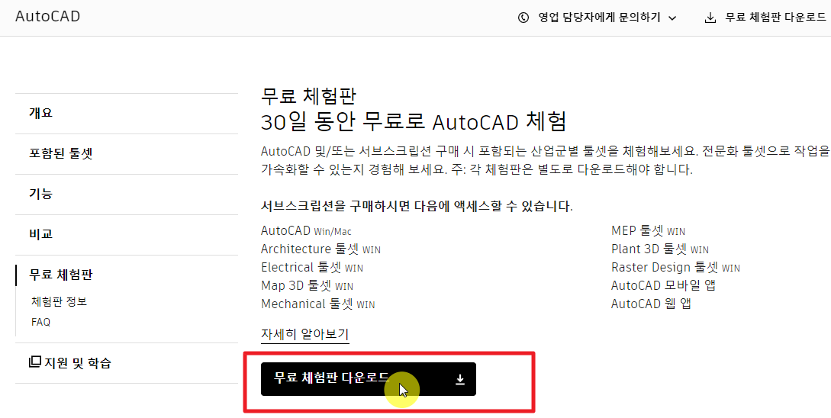Screen dimensions: 831x418
Task: Open the 체험판 정보 sub-item
Action: tap(60, 302)
